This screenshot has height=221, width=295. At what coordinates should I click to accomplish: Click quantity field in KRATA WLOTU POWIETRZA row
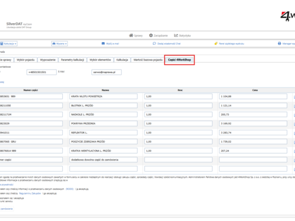[178, 96]
